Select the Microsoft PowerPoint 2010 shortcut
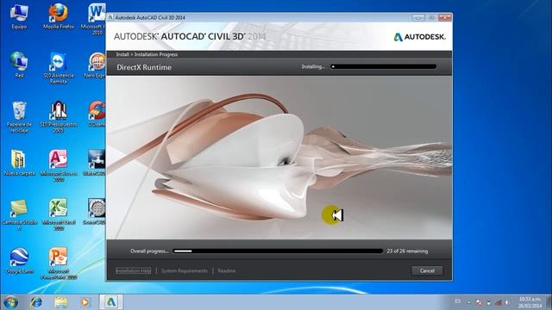Image resolution: width=552 pixels, height=310 pixels. click(59, 263)
